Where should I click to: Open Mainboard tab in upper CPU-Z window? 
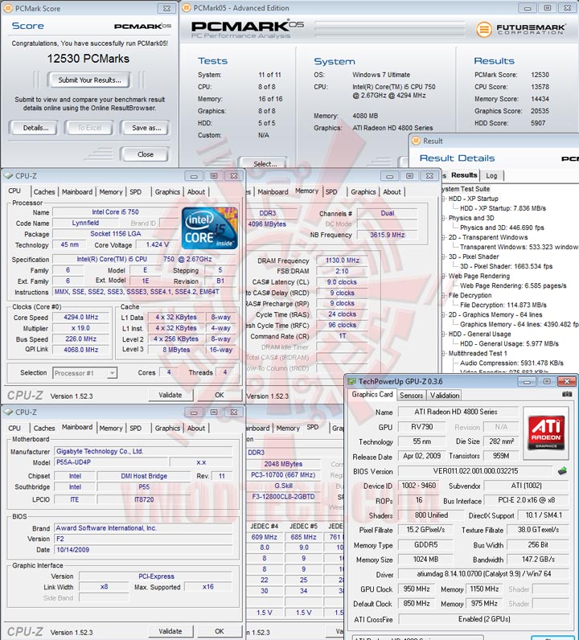pyautogui.click(x=77, y=192)
